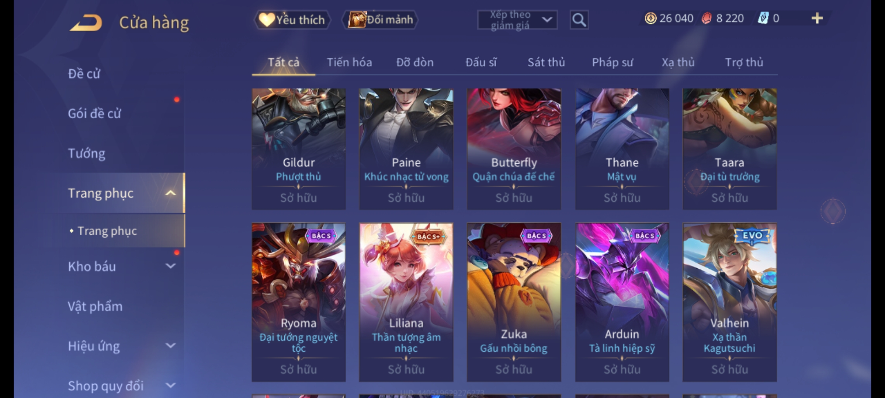
Task: Open the Xếp theo giảm giá sort dropdown
Action: 517,20
